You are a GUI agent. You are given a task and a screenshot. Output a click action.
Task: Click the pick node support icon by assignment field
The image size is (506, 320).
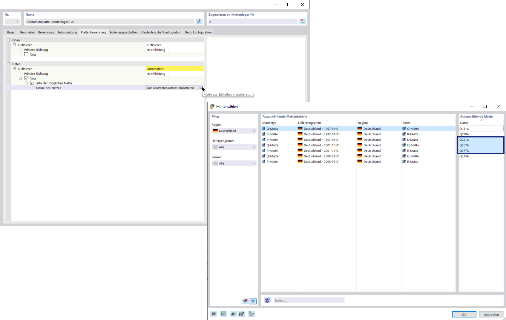coord(303,22)
